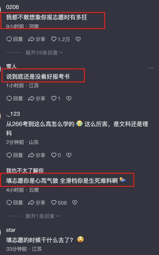Like 雪人's comment with 1 like
Screen dimensions: 159x255
click(x=56, y=98)
